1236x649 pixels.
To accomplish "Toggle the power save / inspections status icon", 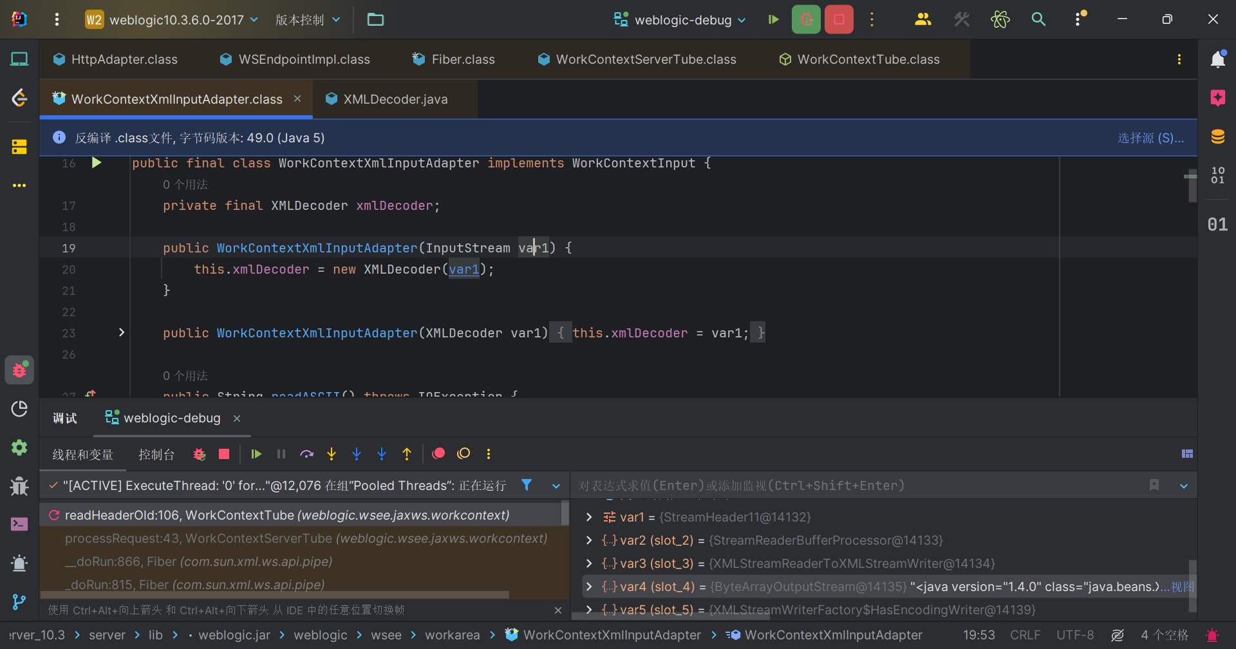I will coord(1118,635).
